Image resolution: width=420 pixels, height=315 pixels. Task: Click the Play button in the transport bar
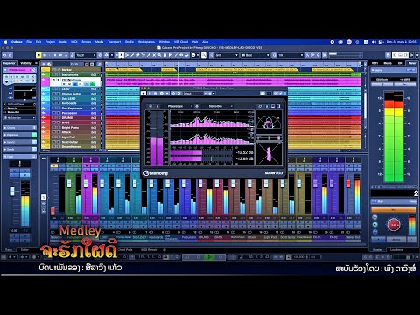coord(209,257)
